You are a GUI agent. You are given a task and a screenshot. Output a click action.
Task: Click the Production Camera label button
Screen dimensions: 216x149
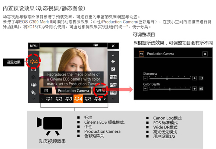[x=74, y=91]
